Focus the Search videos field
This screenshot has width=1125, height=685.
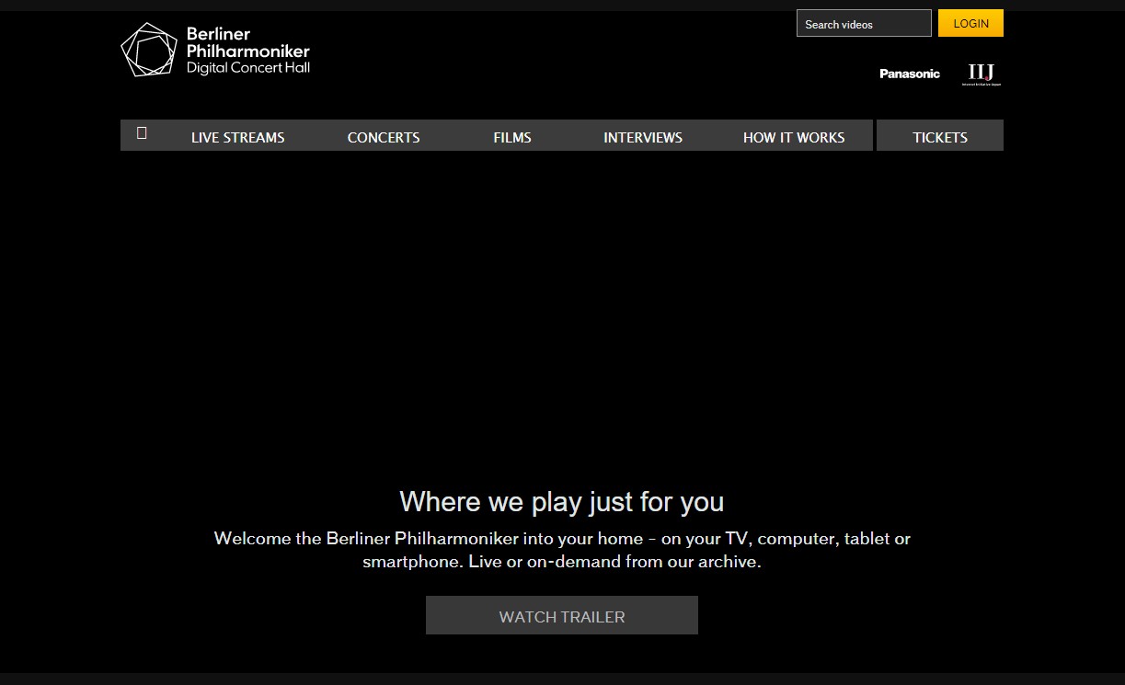pos(863,24)
